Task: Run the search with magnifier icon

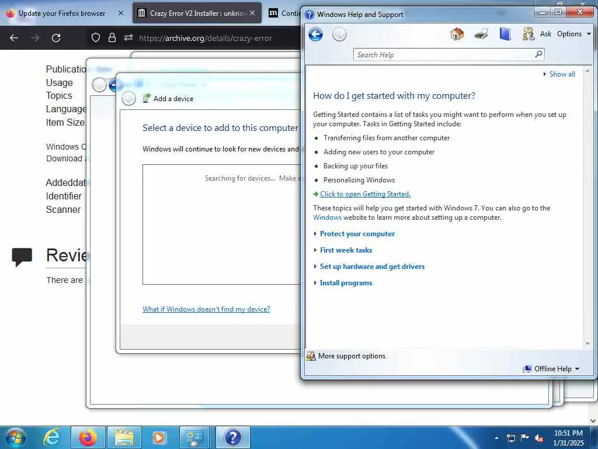Action: point(538,54)
